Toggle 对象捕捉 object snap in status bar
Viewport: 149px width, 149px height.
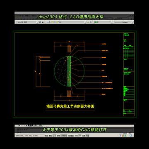point(64,136)
